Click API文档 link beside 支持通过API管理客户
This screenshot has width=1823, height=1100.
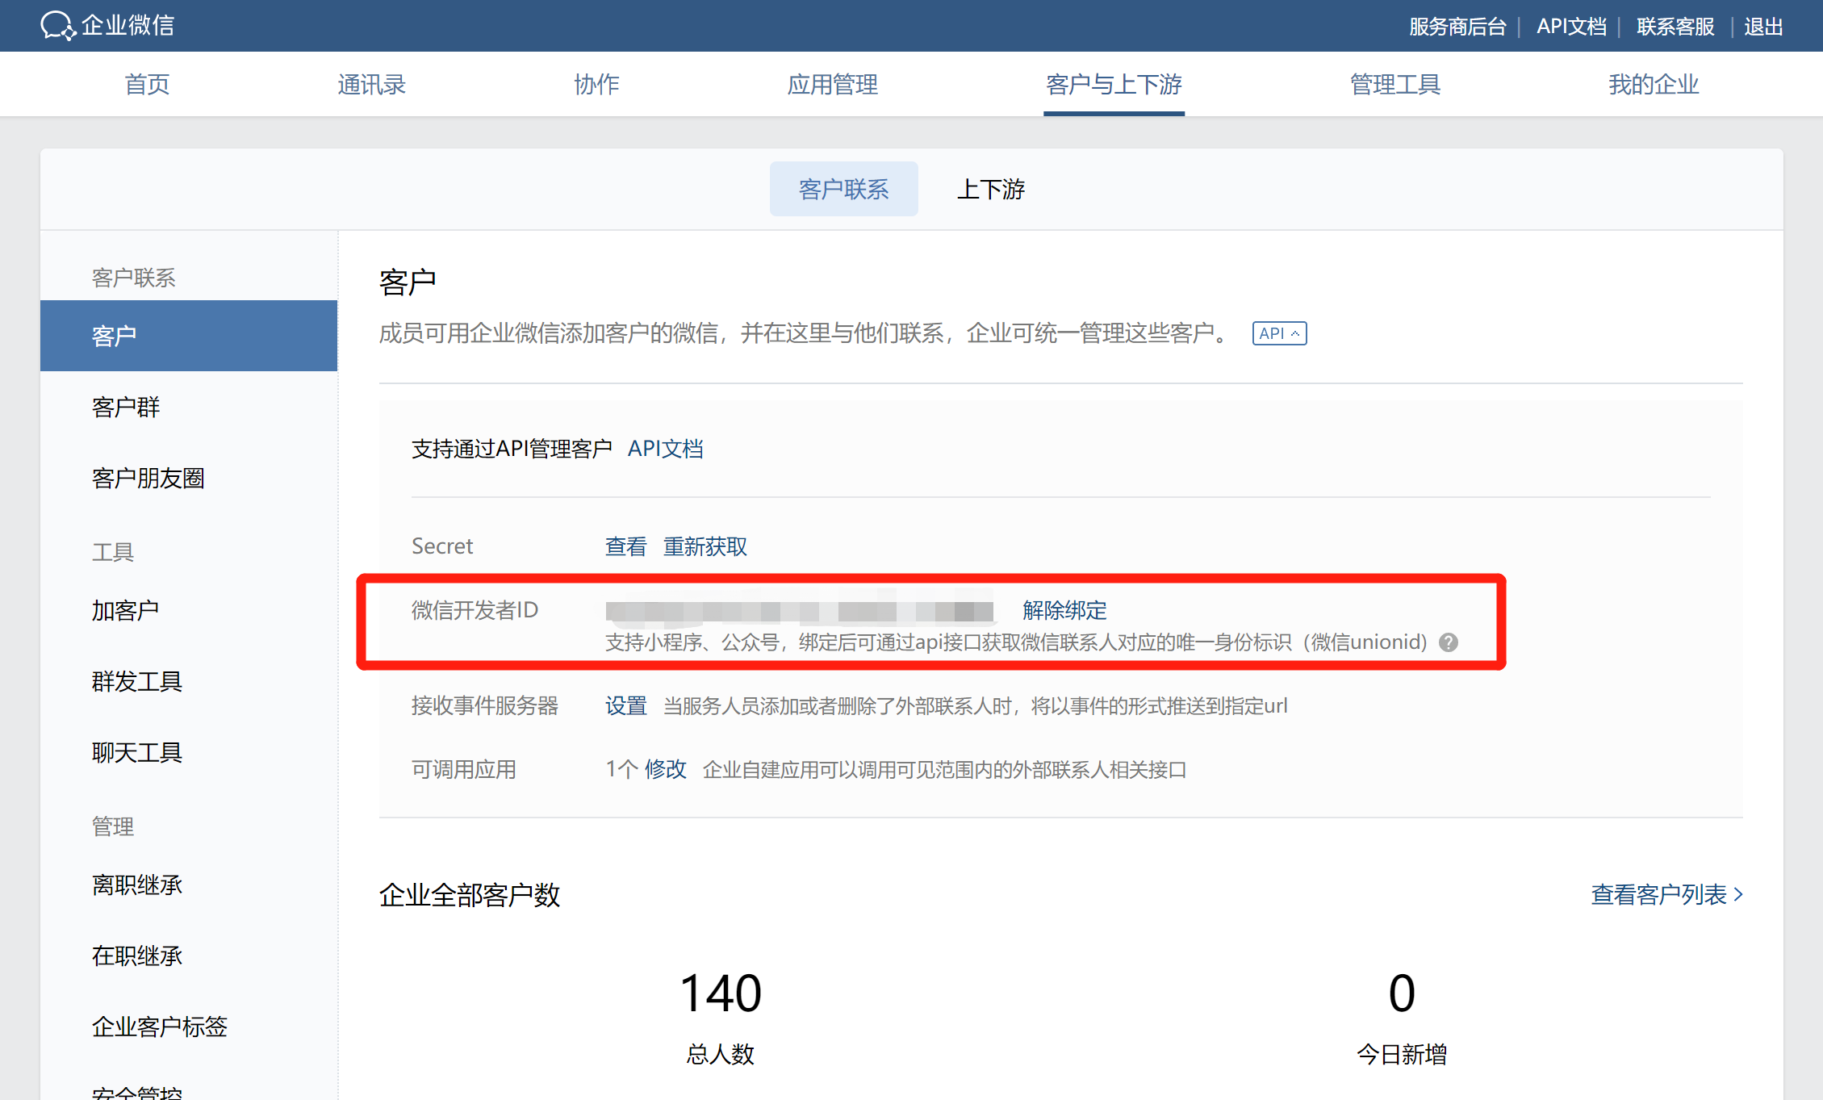point(665,449)
